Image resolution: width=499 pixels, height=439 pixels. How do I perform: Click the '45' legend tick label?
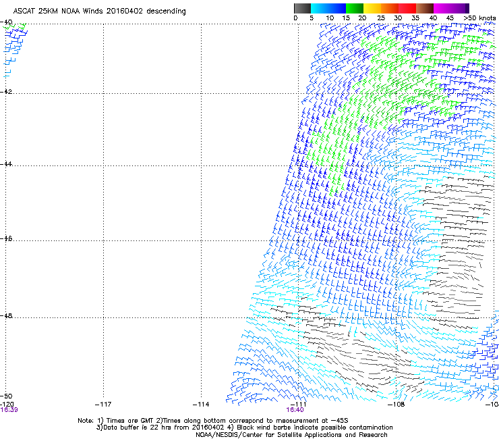click(x=450, y=18)
